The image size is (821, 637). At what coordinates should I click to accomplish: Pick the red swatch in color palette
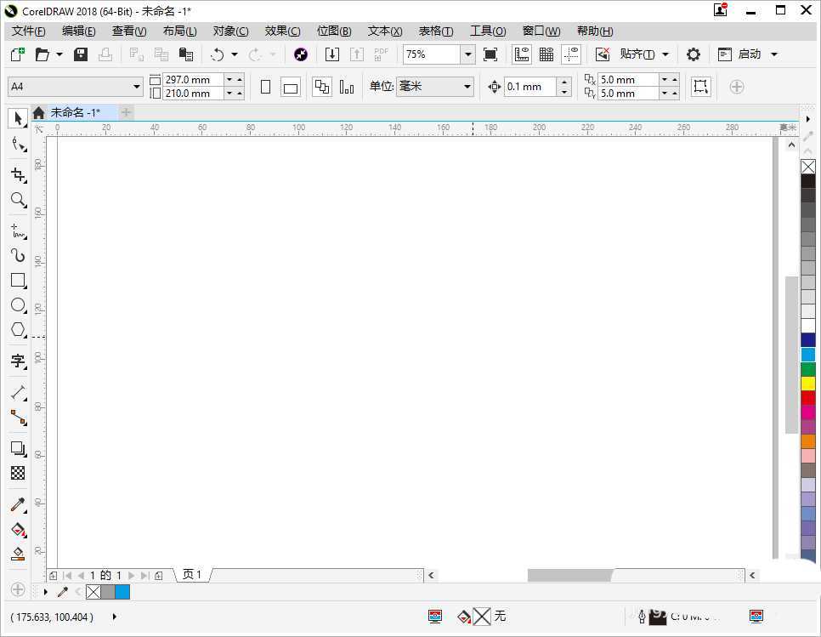(808, 398)
